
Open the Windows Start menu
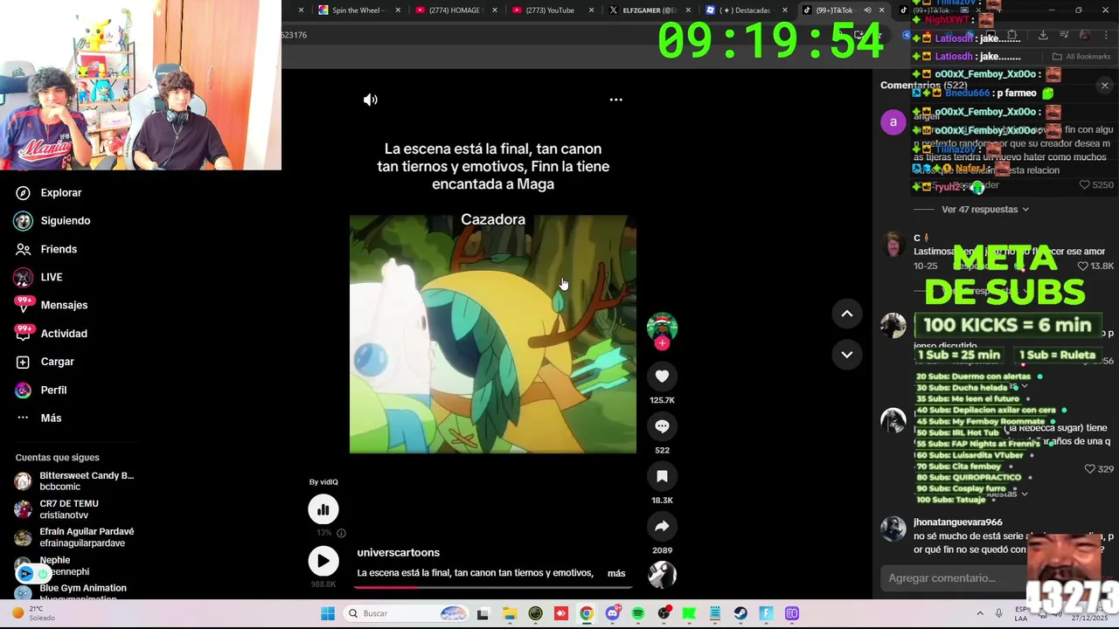click(328, 613)
